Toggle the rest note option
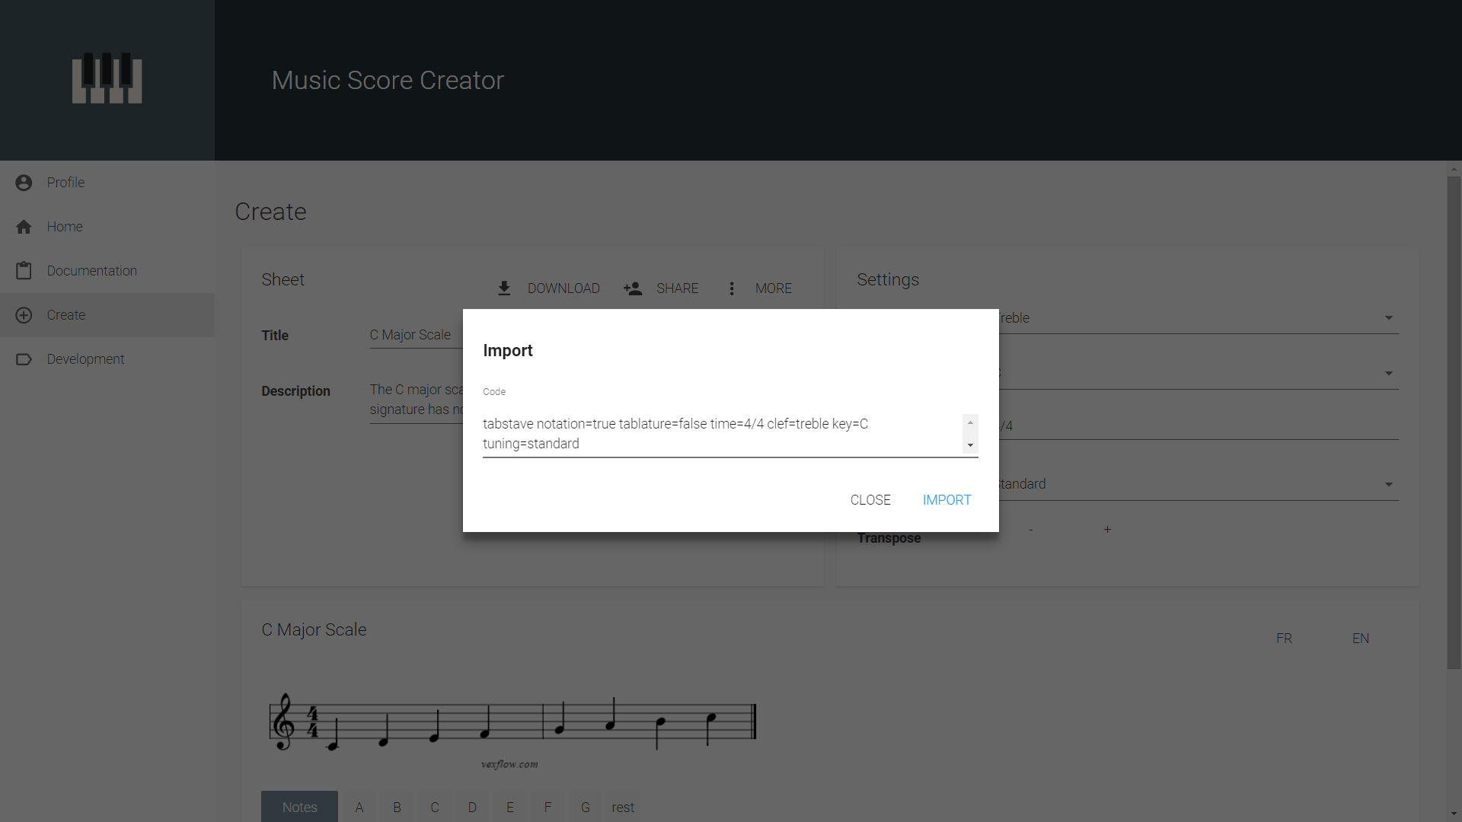1462x822 pixels. [x=623, y=807]
